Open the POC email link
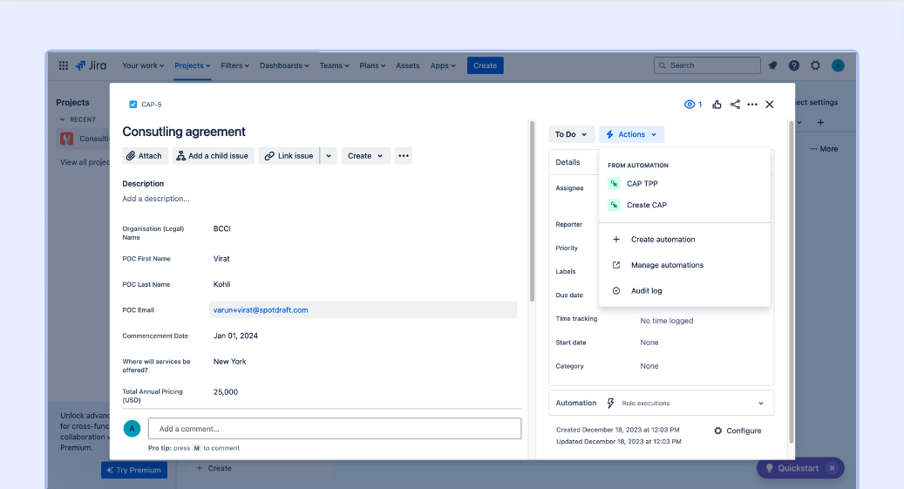The height and width of the screenshot is (489, 904). tap(261, 310)
